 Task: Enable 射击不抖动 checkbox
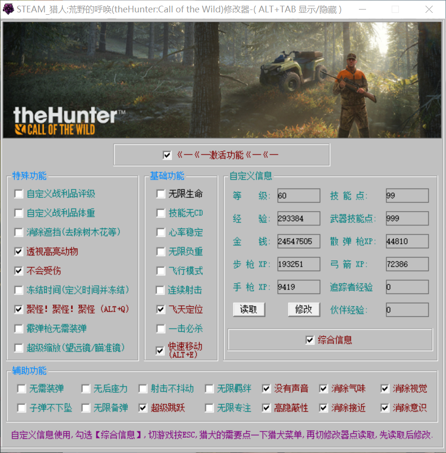click(x=143, y=389)
